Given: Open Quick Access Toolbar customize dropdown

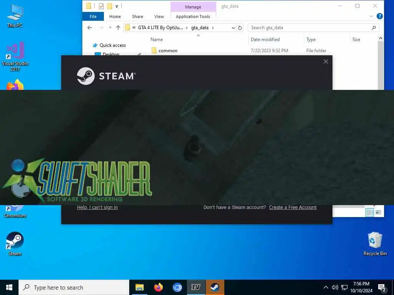Looking at the screenshot, I should [117, 6].
